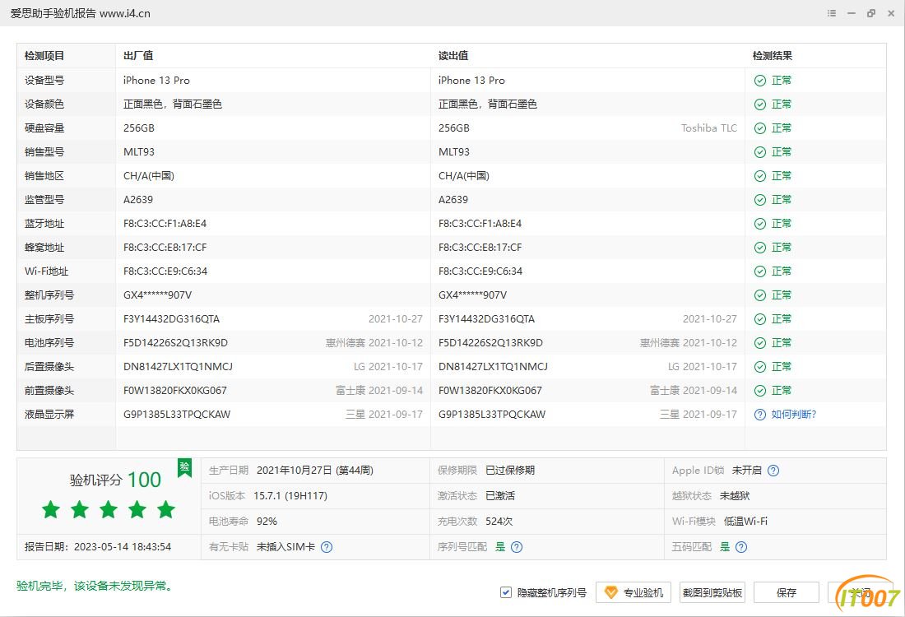The width and height of the screenshot is (905, 617).
Task: Click the check icon in 监管型号 row
Action: click(760, 200)
